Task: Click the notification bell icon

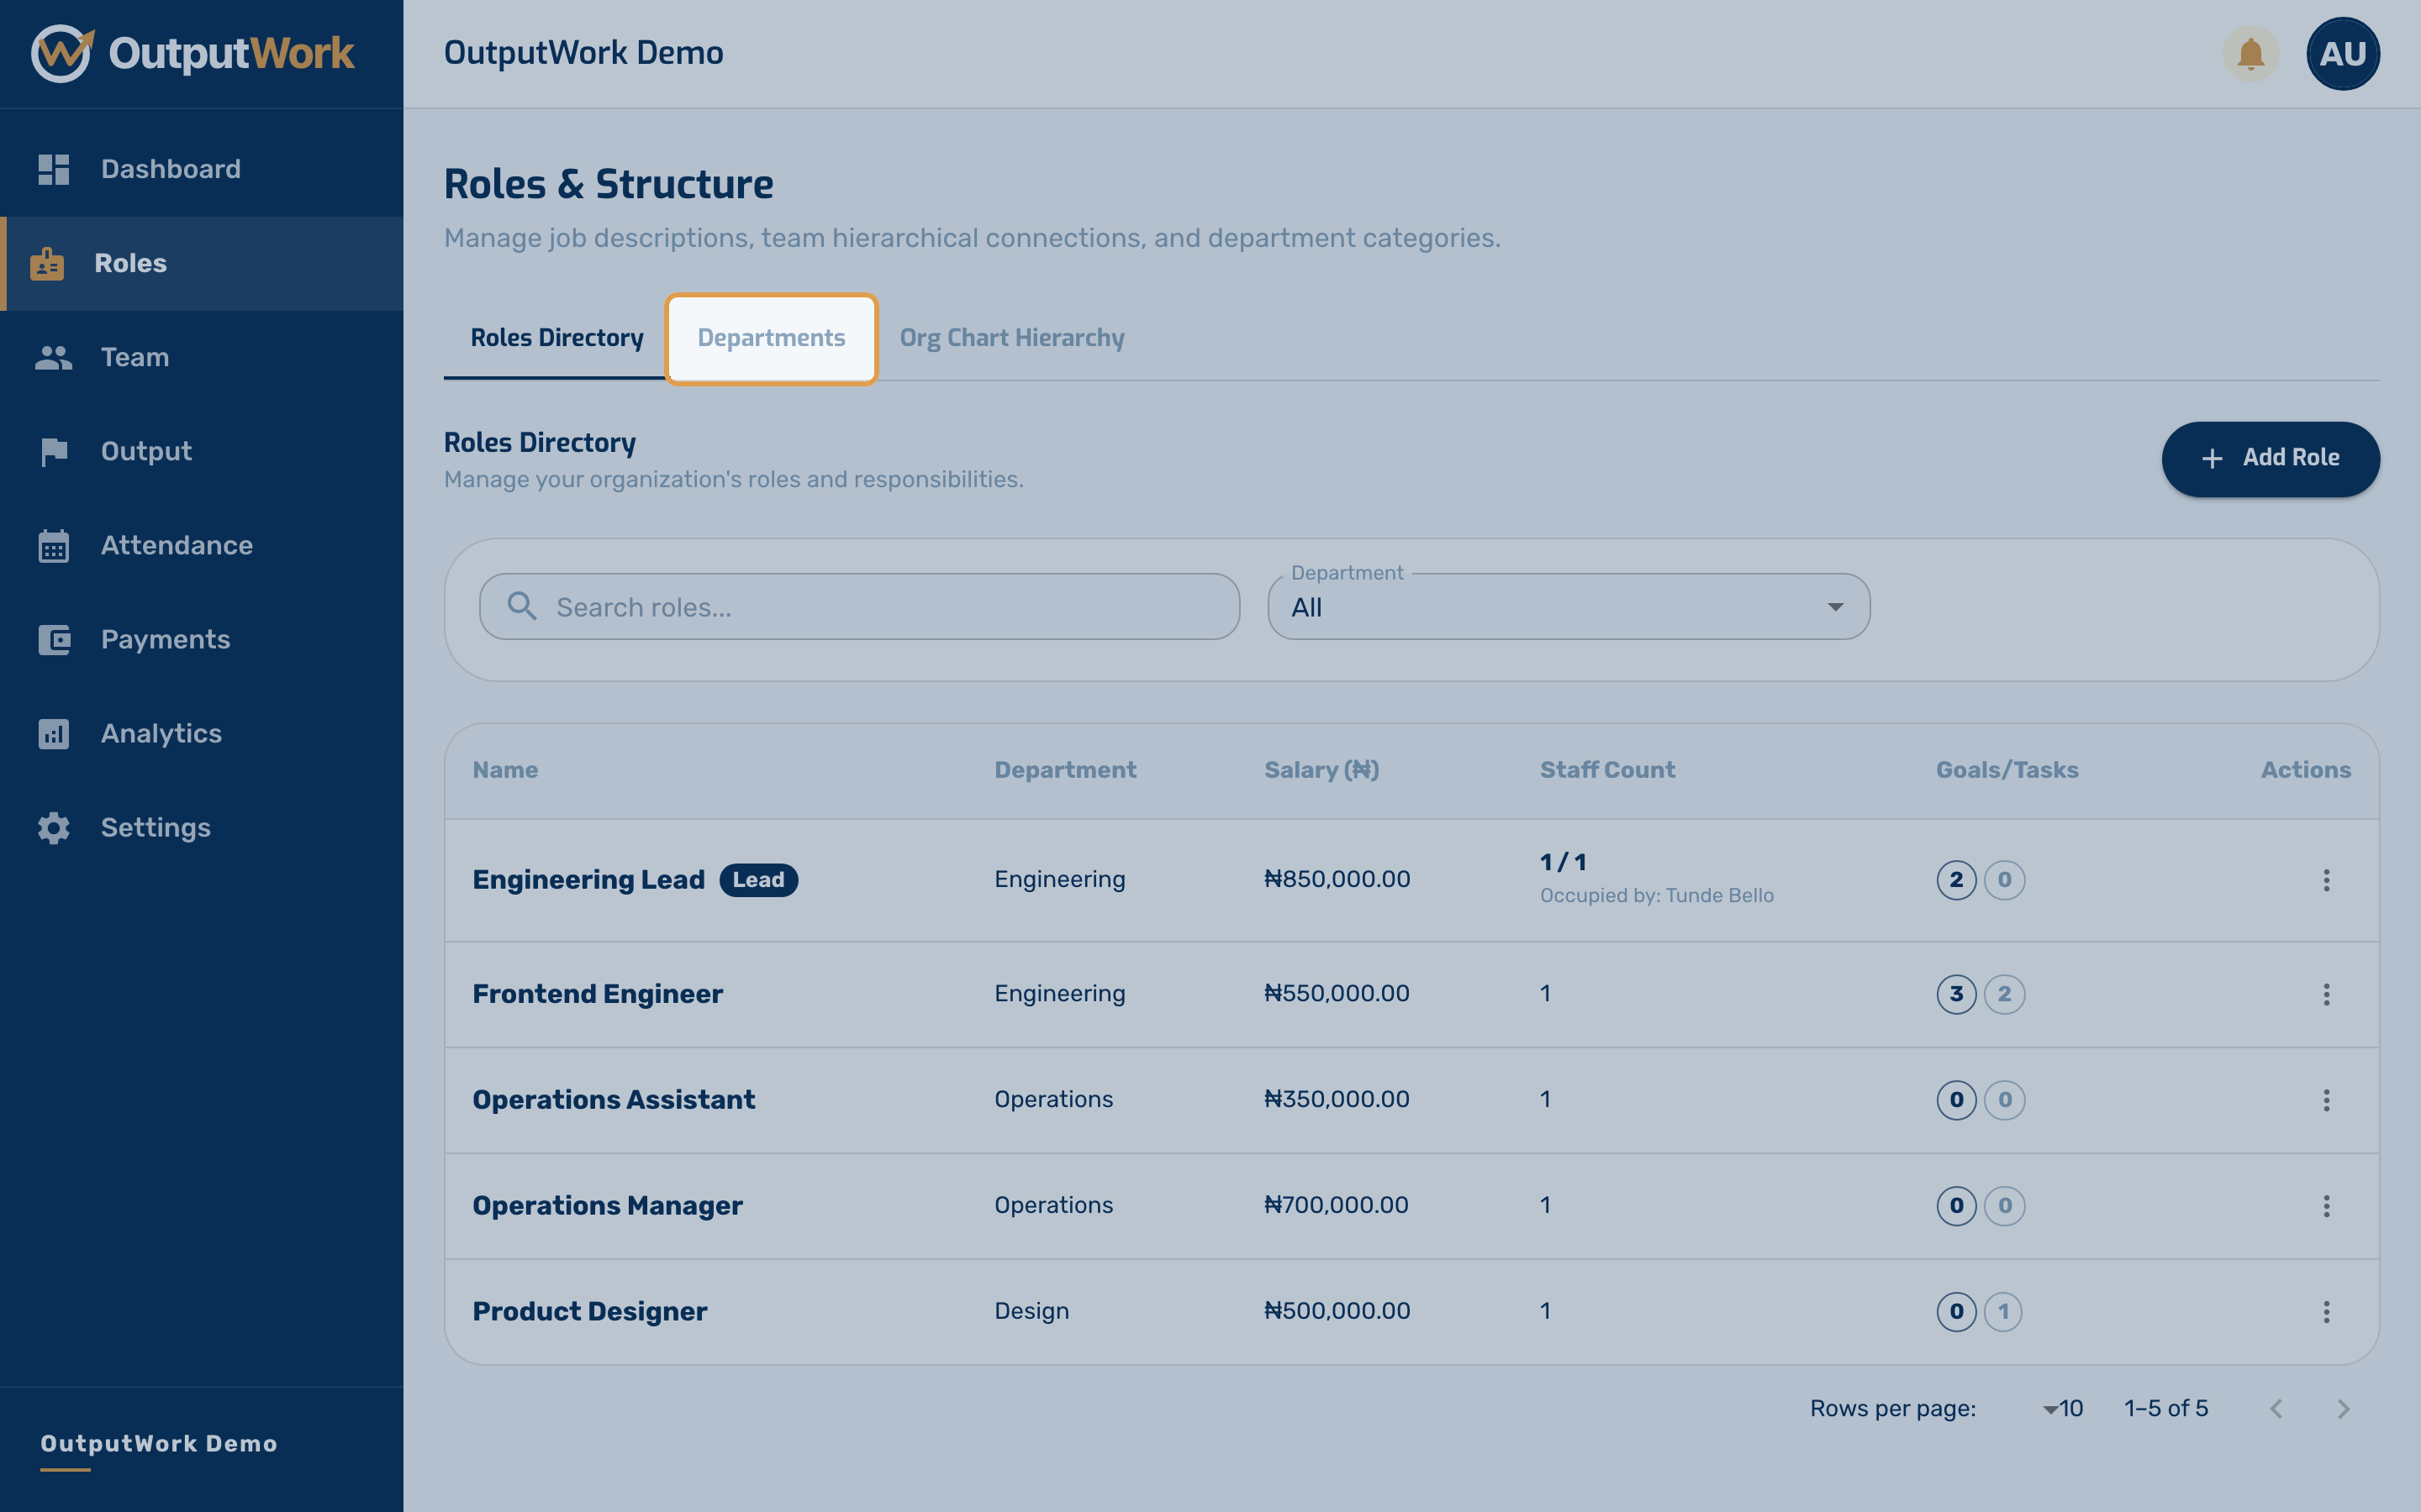Action: click(x=2250, y=53)
